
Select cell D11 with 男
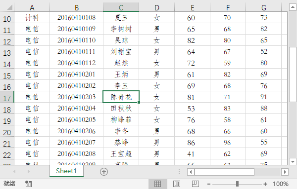tap(156, 29)
